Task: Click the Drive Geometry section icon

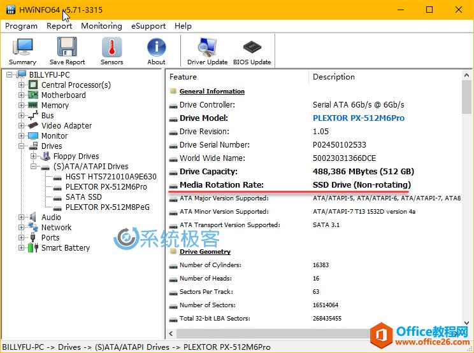Action: (x=173, y=251)
